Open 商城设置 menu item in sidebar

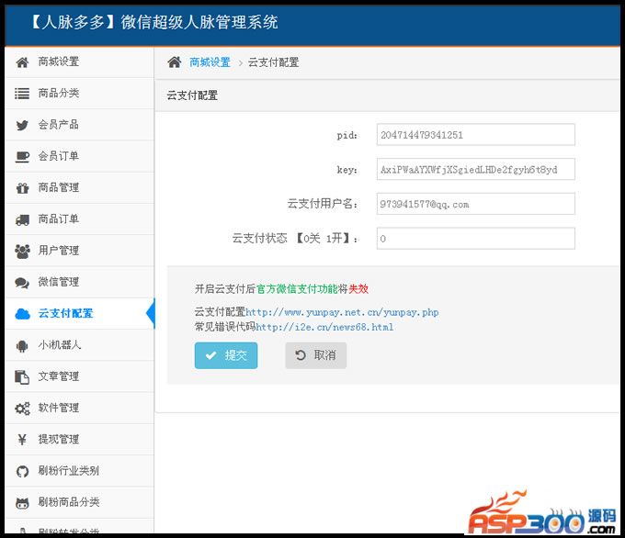pyautogui.click(x=80, y=62)
